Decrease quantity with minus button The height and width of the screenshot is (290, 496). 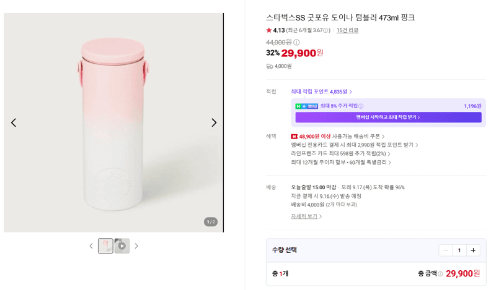(446, 250)
